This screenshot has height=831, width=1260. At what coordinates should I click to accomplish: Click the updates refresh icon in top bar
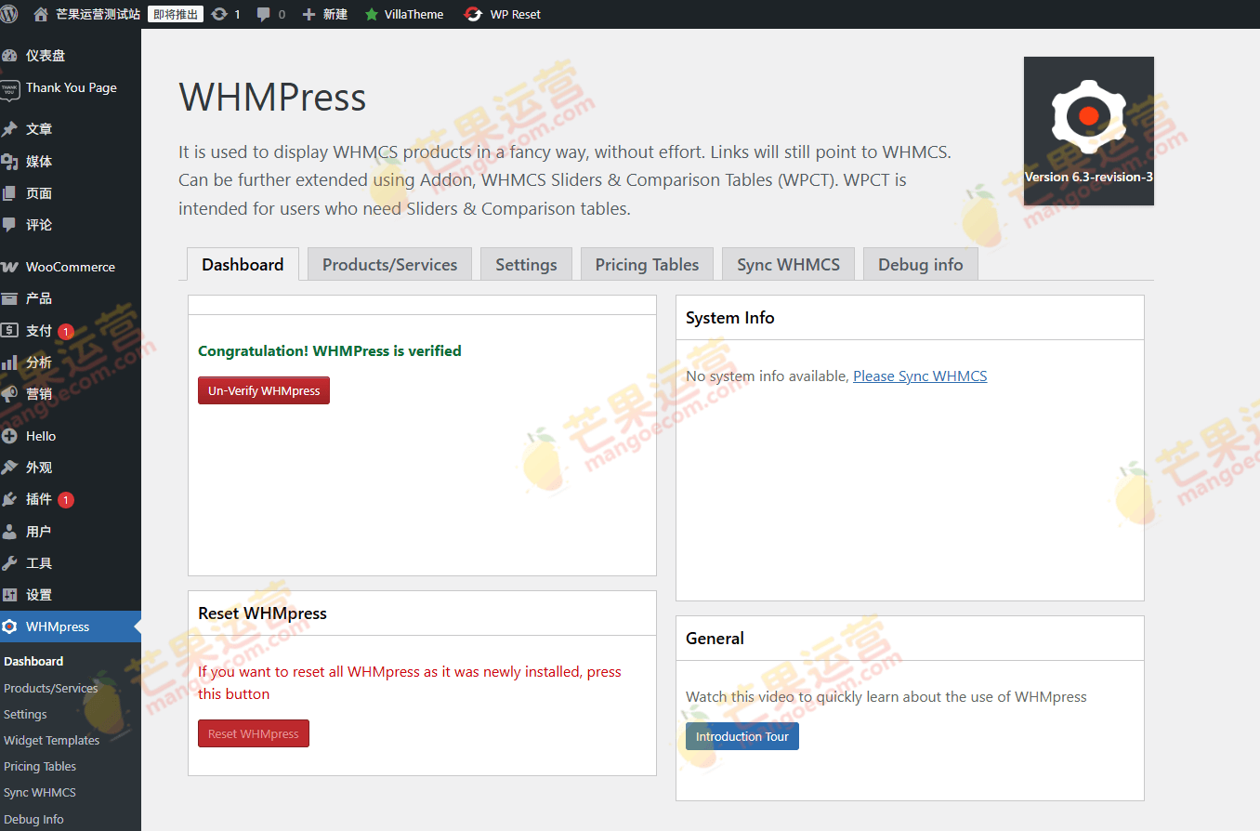pyautogui.click(x=220, y=14)
